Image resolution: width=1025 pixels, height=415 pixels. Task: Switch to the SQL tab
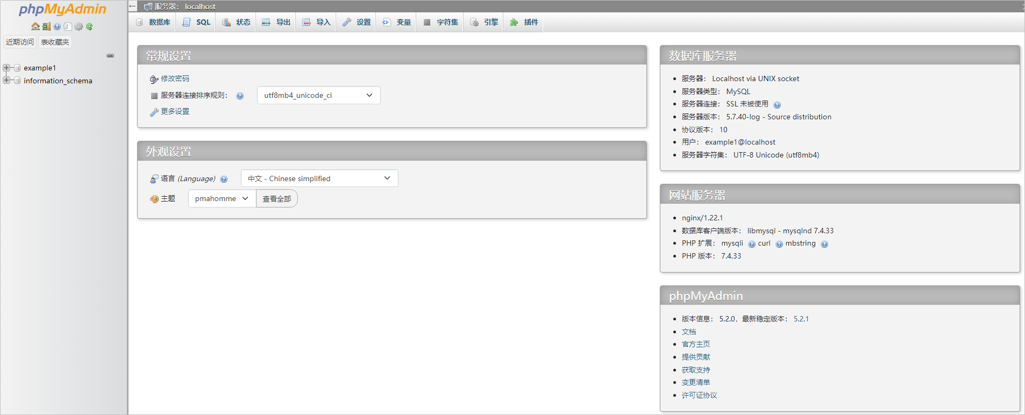pos(196,22)
